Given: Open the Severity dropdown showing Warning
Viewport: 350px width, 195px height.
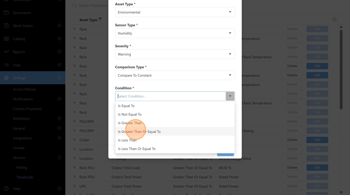Looking at the screenshot, I should [175, 54].
